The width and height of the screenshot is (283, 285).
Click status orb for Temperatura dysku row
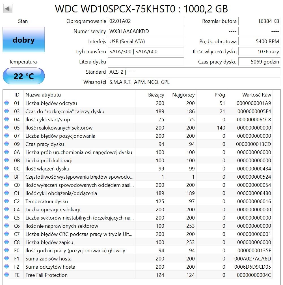(x=7, y=201)
